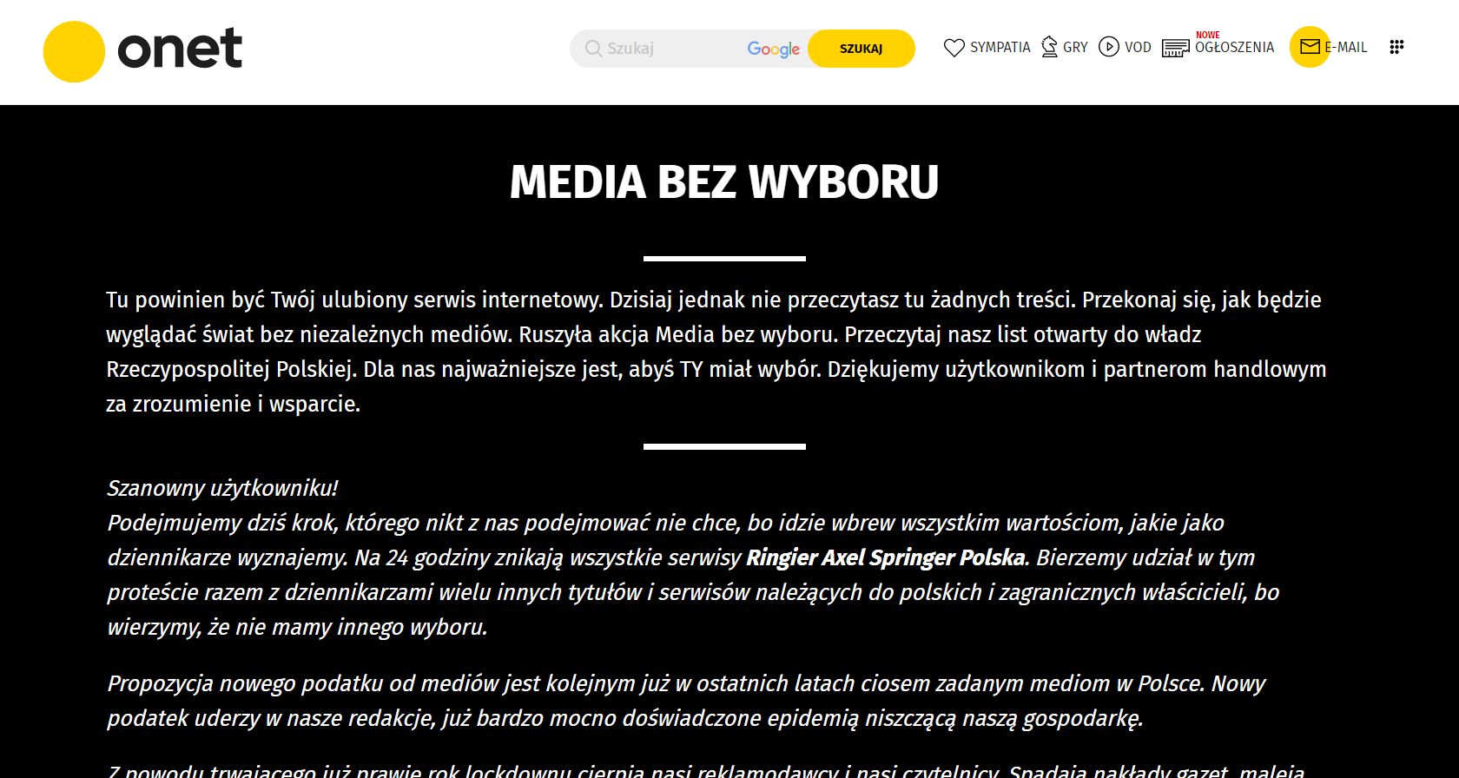Open the VOD text link

[x=1138, y=48]
